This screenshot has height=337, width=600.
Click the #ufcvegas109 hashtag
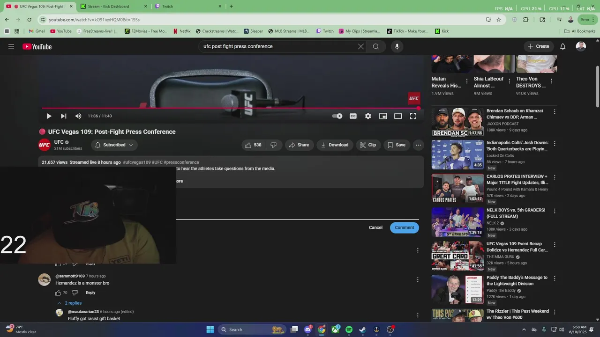coord(137,162)
